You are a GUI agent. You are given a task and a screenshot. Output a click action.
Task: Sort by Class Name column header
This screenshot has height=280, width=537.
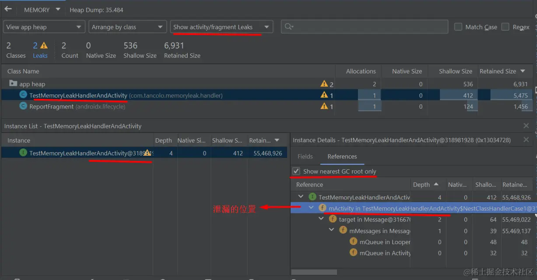click(x=23, y=71)
